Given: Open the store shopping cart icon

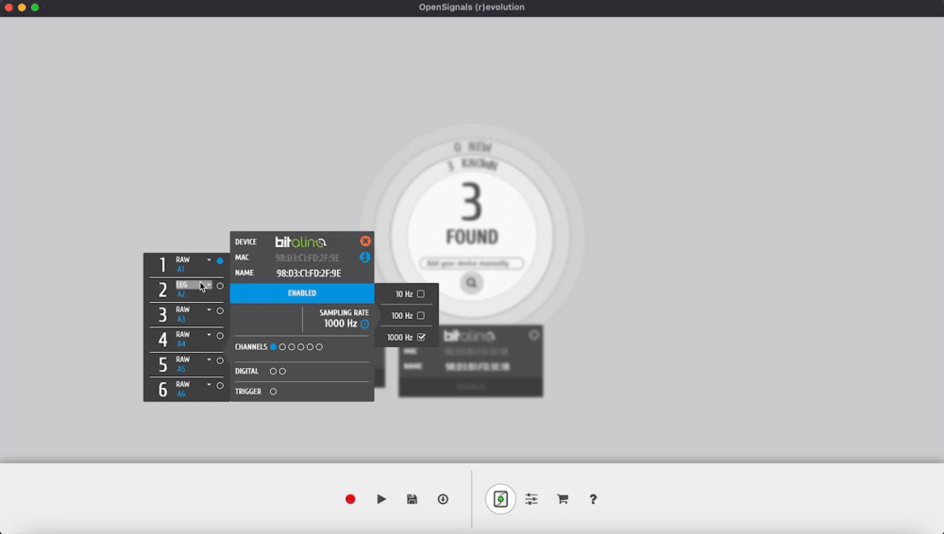Looking at the screenshot, I should pos(563,499).
